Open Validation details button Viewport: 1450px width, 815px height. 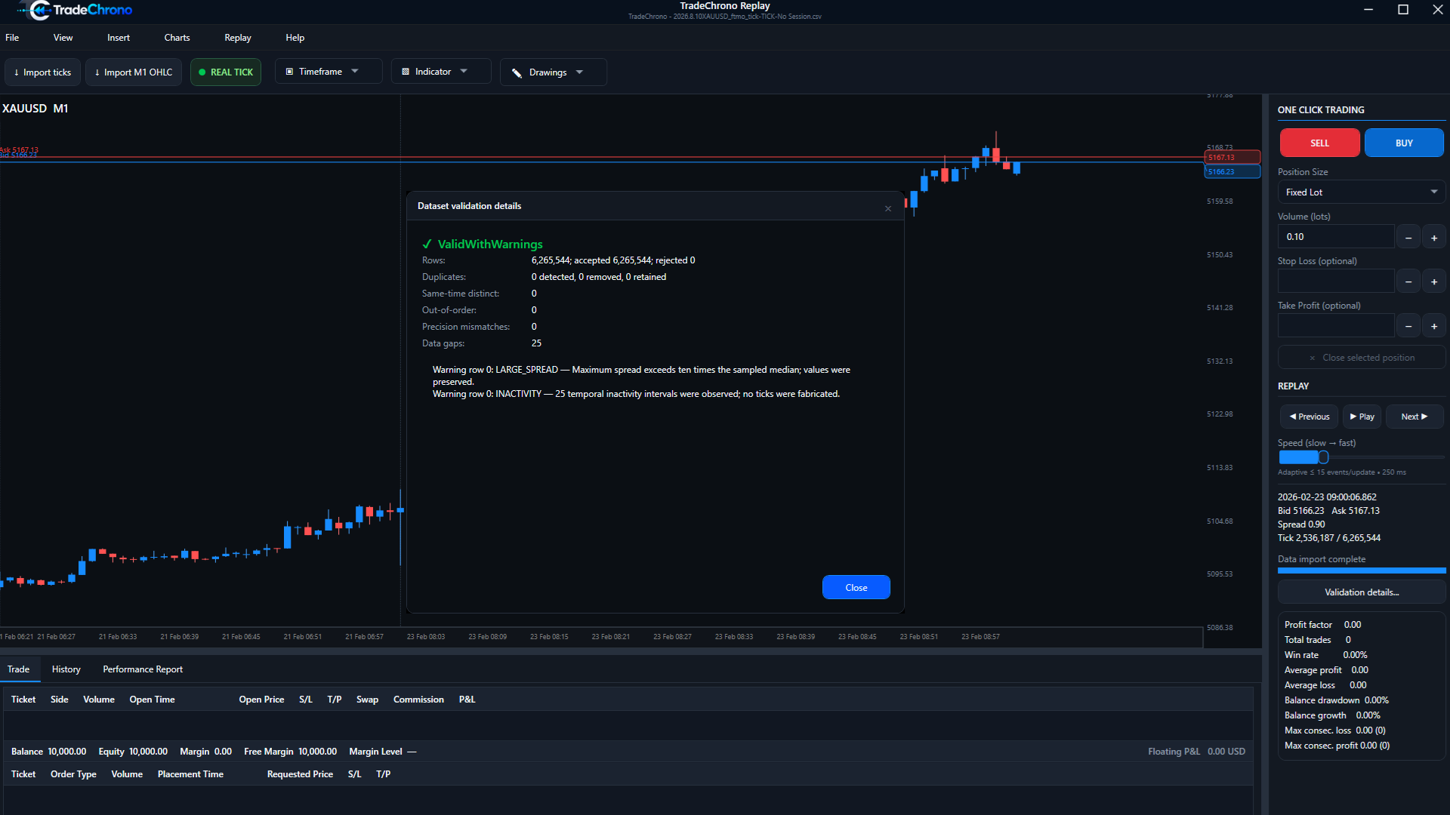click(1362, 592)
